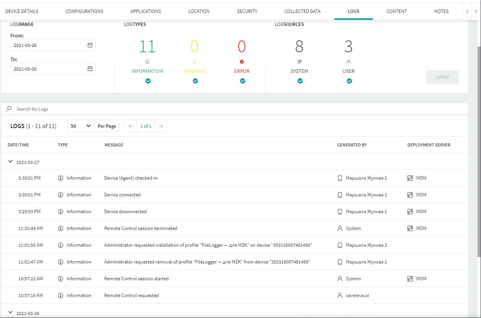Viewport: 481px width, 318px height.
Task: Open the Collected Data tab
Action: (x=302, y=11)
